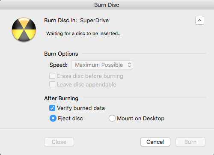Viewport: 214px width, 155px height.
Task: Click the Cancel button
Action: [x=155, y=142]
